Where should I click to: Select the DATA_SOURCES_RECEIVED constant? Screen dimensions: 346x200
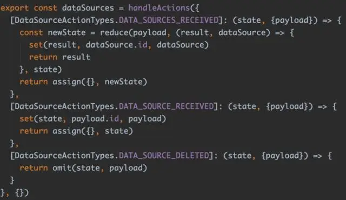169,21
